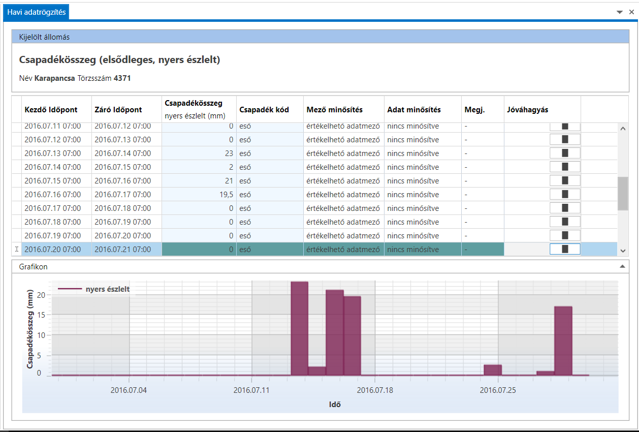Toggle approval for the 2016.07.17 row
Viewport: 639px width, 432px height.
565,208
